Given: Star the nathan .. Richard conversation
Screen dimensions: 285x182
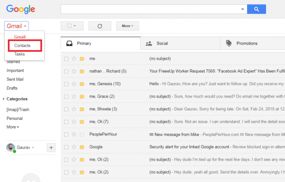Looking at the screenshot, I should coord(74,71).
